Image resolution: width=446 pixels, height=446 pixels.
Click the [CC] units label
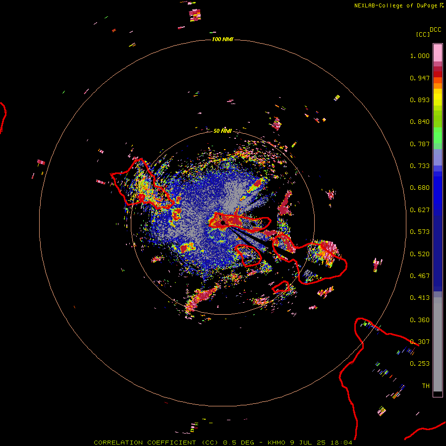coord(423,34)
